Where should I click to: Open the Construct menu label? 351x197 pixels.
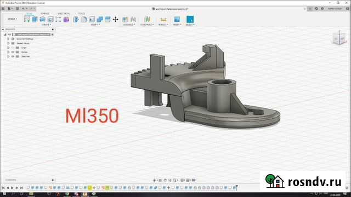pos(147,25)
